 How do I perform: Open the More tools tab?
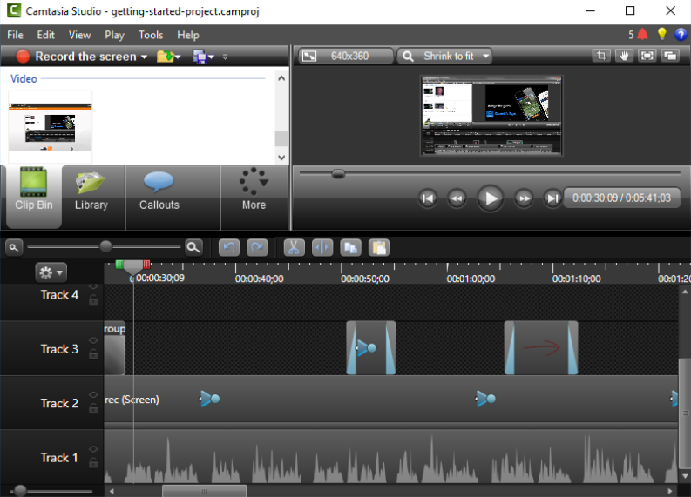pyautogui.click(x=254, y=196)
